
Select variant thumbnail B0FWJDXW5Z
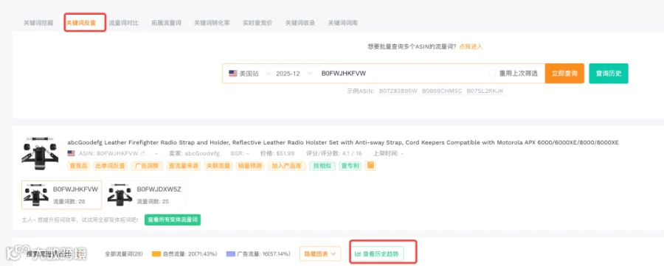click(x=145, y=195)
